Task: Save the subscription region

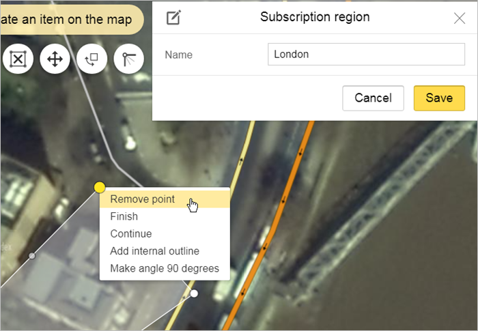Action: tap(438, 98)
